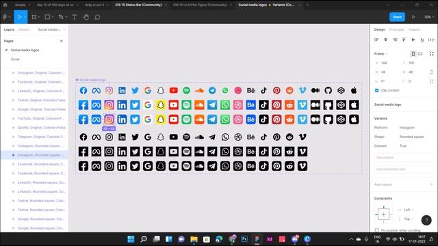Click the Present play icon
438x246 pixels.
point(413,17)
